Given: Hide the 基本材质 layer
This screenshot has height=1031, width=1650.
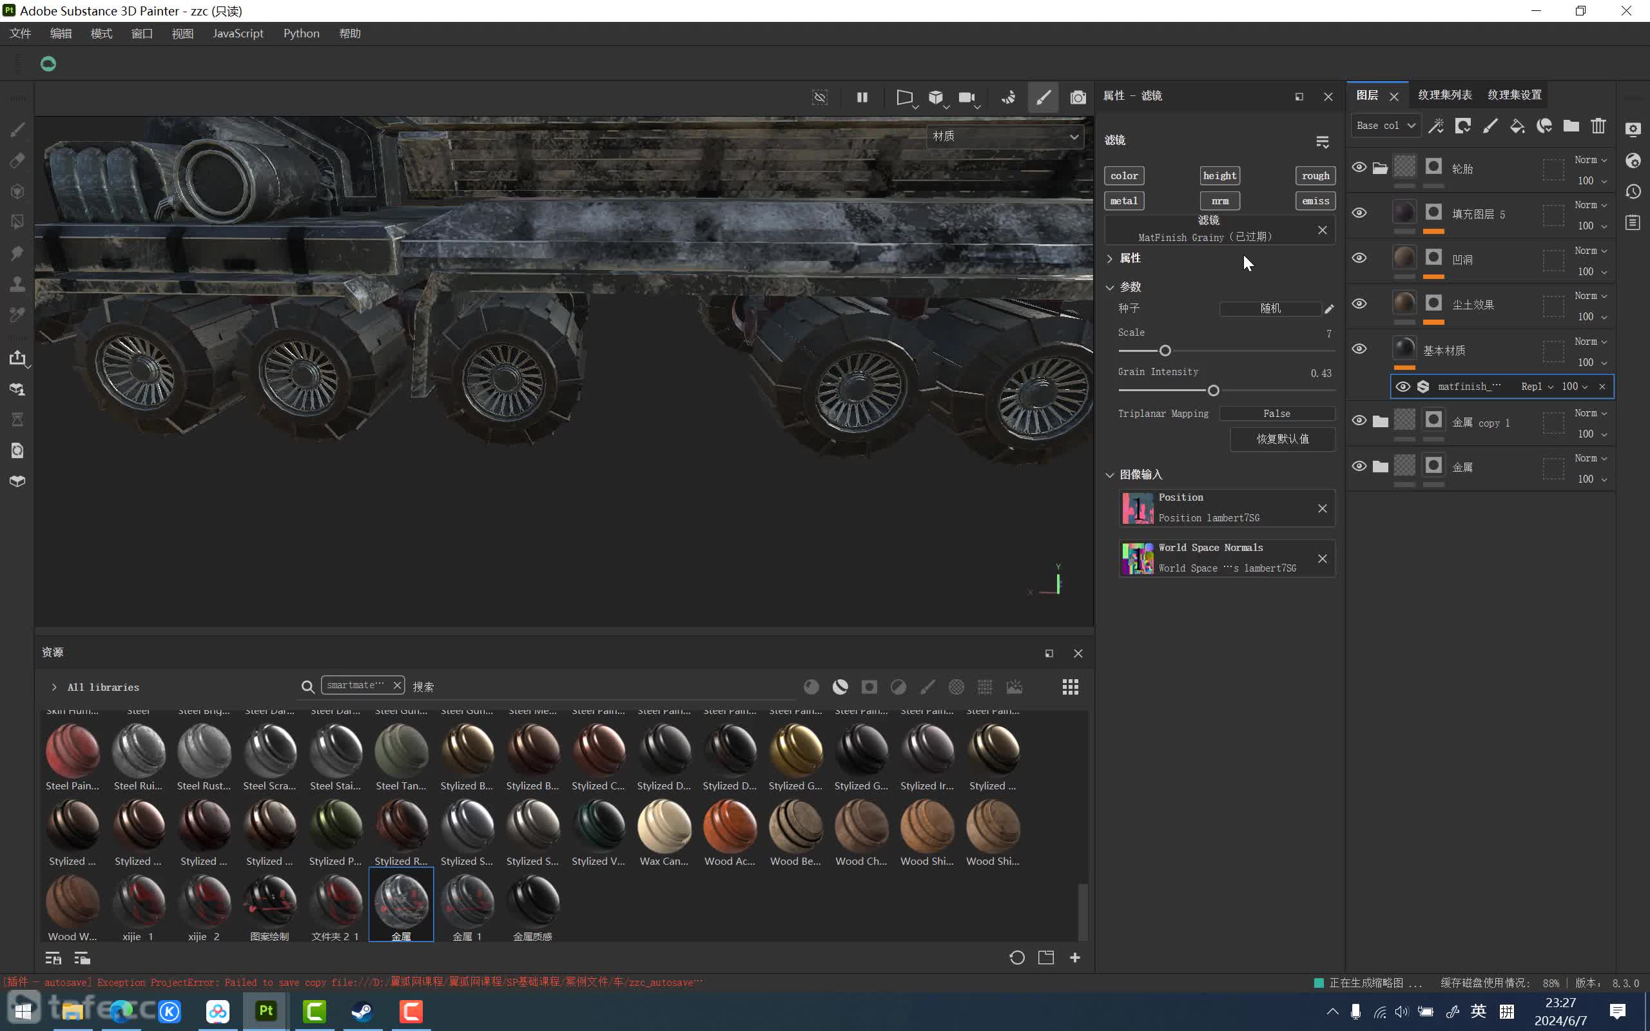Looking at the screenshot, I should [1359, 349].
